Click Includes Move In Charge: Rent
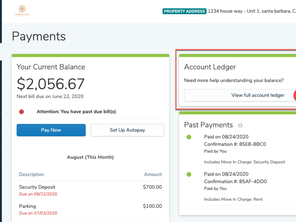 point(233,199)
